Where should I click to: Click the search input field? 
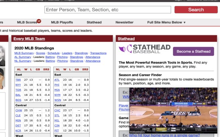(108, 10)
